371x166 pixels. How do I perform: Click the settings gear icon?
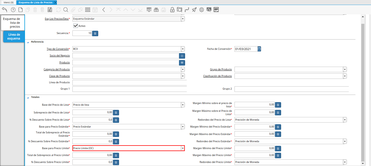click(x=202, y=10)
